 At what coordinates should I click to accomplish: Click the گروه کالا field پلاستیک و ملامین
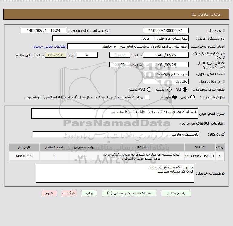[x=116, y=134]
